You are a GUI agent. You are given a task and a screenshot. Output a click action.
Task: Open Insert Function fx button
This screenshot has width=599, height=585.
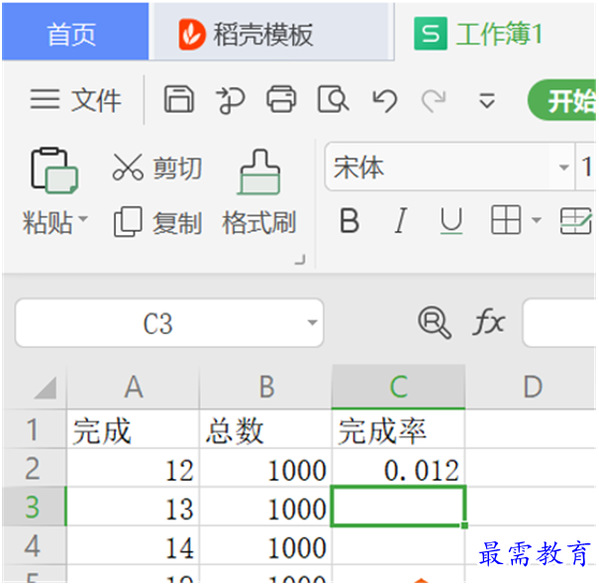[x=488, y=322]
